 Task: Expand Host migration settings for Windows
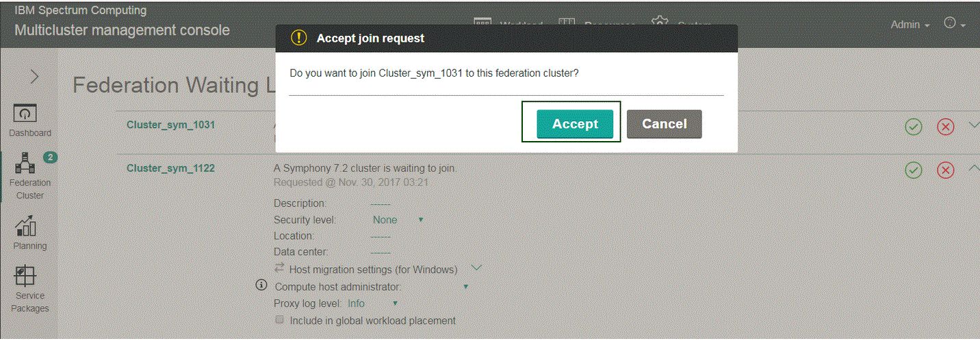tap(477, 268)
